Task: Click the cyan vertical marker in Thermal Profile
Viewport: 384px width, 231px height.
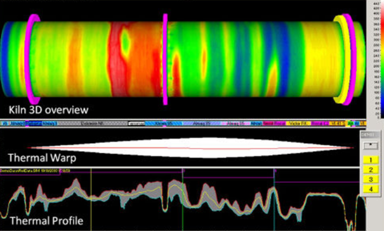Action: [274, 199]
